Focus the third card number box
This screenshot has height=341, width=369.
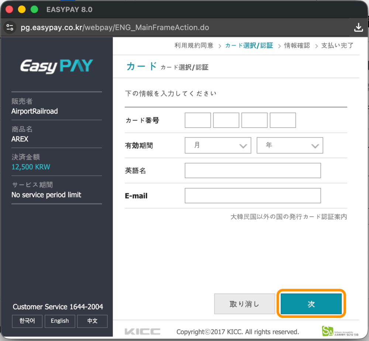tap(254, 120)
